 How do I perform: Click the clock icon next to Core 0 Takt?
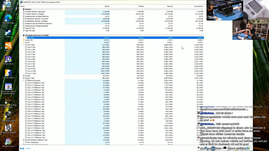(26, 47)
